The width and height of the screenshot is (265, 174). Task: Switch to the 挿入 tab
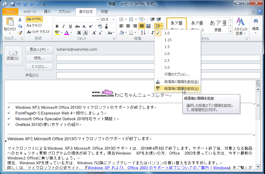coord(47,11)
